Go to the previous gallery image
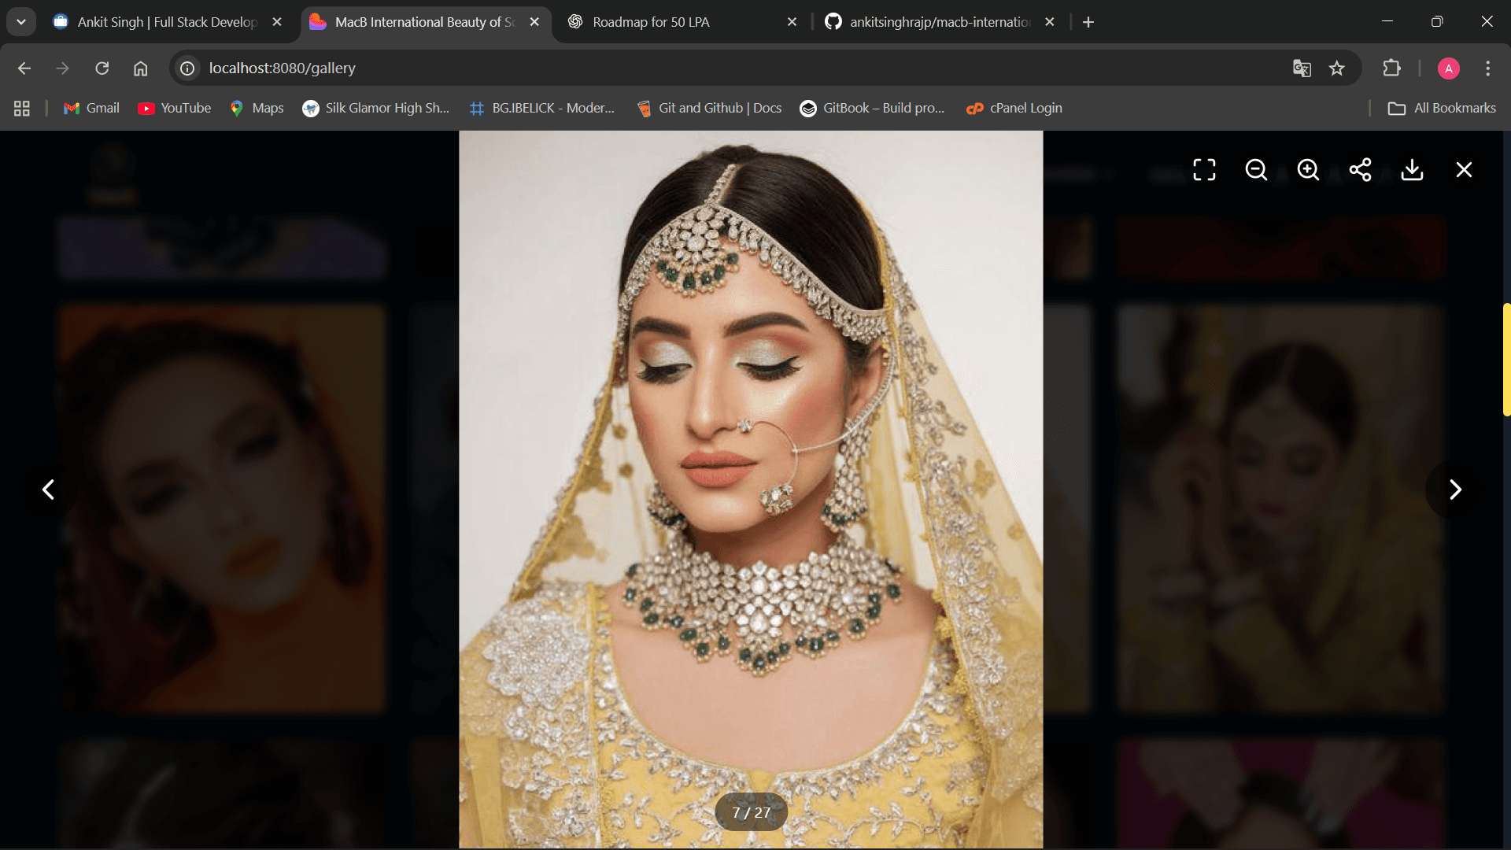Image resolution: width=1511 pixels, height=850 pixels. [x=49, y=490]
